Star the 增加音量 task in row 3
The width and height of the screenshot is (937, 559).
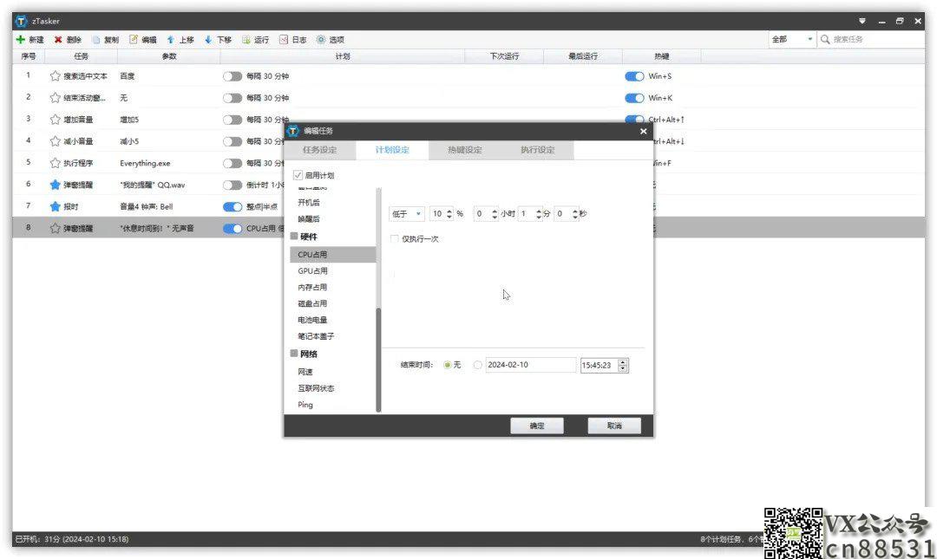(x=55, y=120)
